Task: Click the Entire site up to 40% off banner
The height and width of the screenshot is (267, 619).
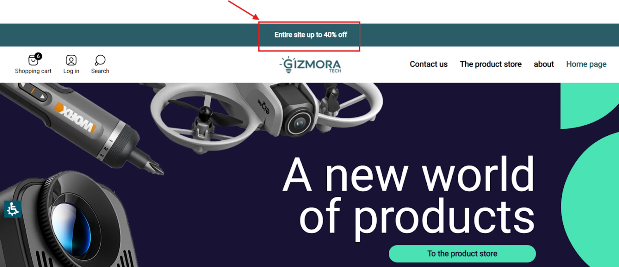Action: (311, 35)
